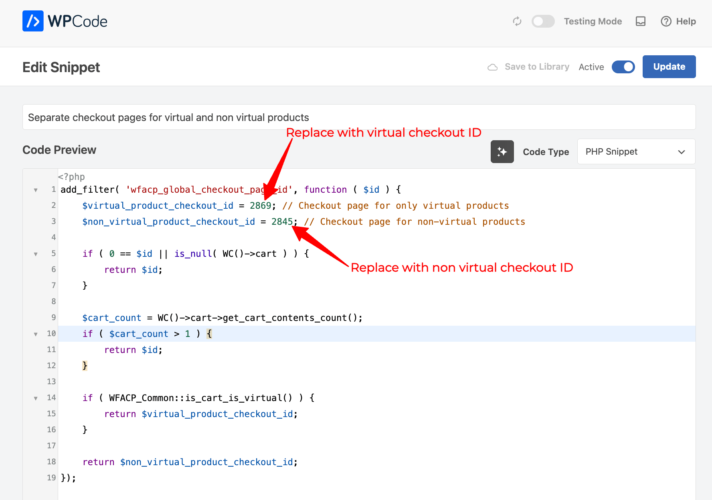Screen dimensions: 712x500
Task: Open the Code Type PHP Snippet dropdown
Action: click(x=636, y=152)
